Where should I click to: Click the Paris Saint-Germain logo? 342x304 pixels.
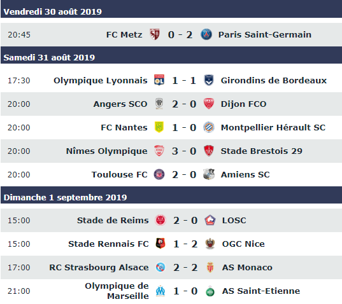click(x=206, y=34)
